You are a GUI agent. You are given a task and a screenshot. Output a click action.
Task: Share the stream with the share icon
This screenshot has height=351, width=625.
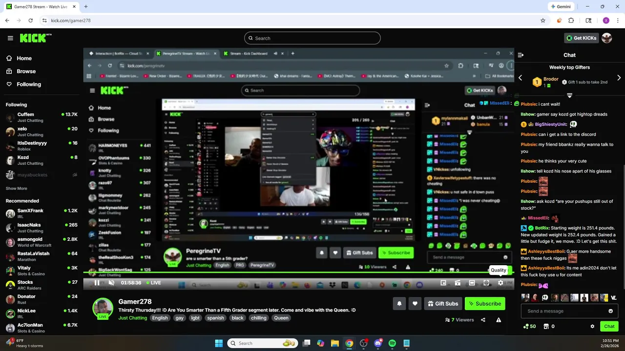[x=483, y=320]
